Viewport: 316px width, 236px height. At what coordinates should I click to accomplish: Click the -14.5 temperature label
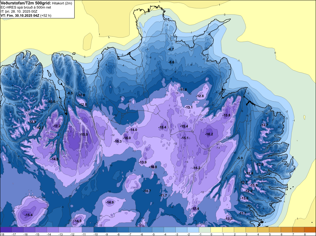coord(55,159)
